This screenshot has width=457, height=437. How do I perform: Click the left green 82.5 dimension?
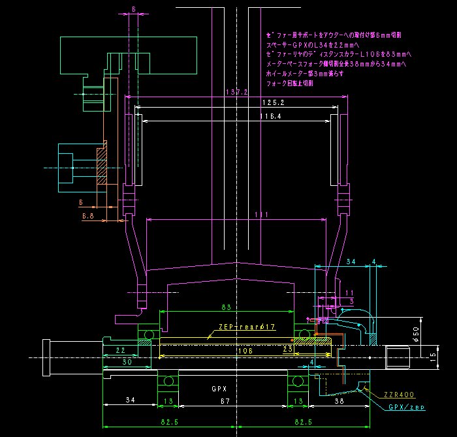169,422
